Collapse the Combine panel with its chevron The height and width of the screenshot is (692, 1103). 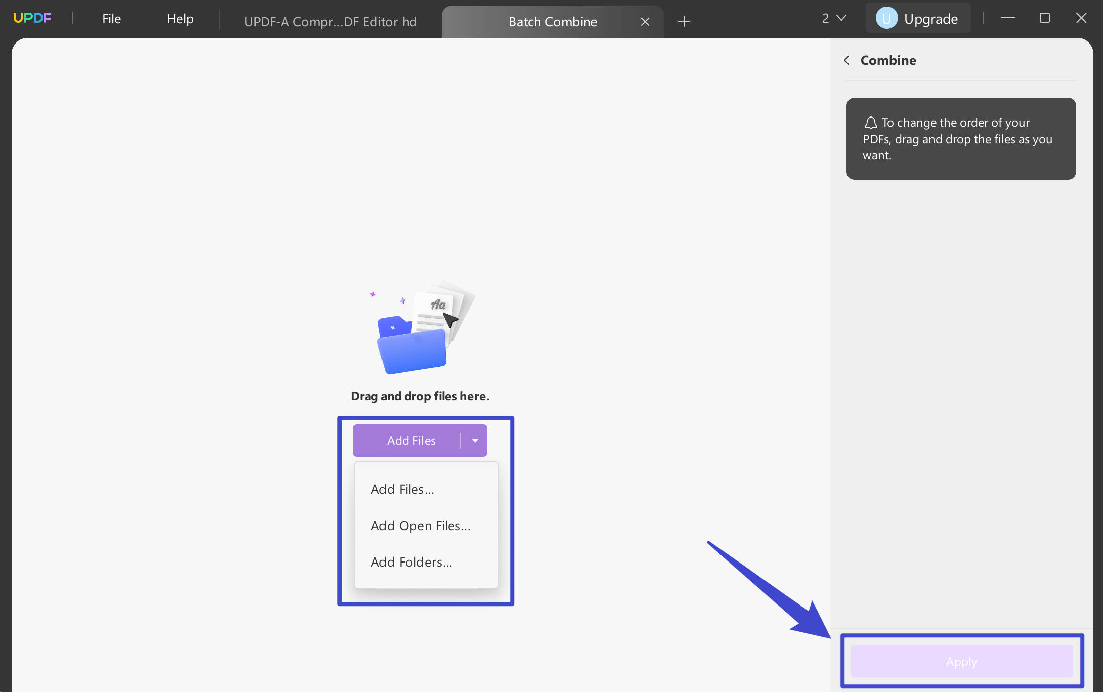[846, 60]
